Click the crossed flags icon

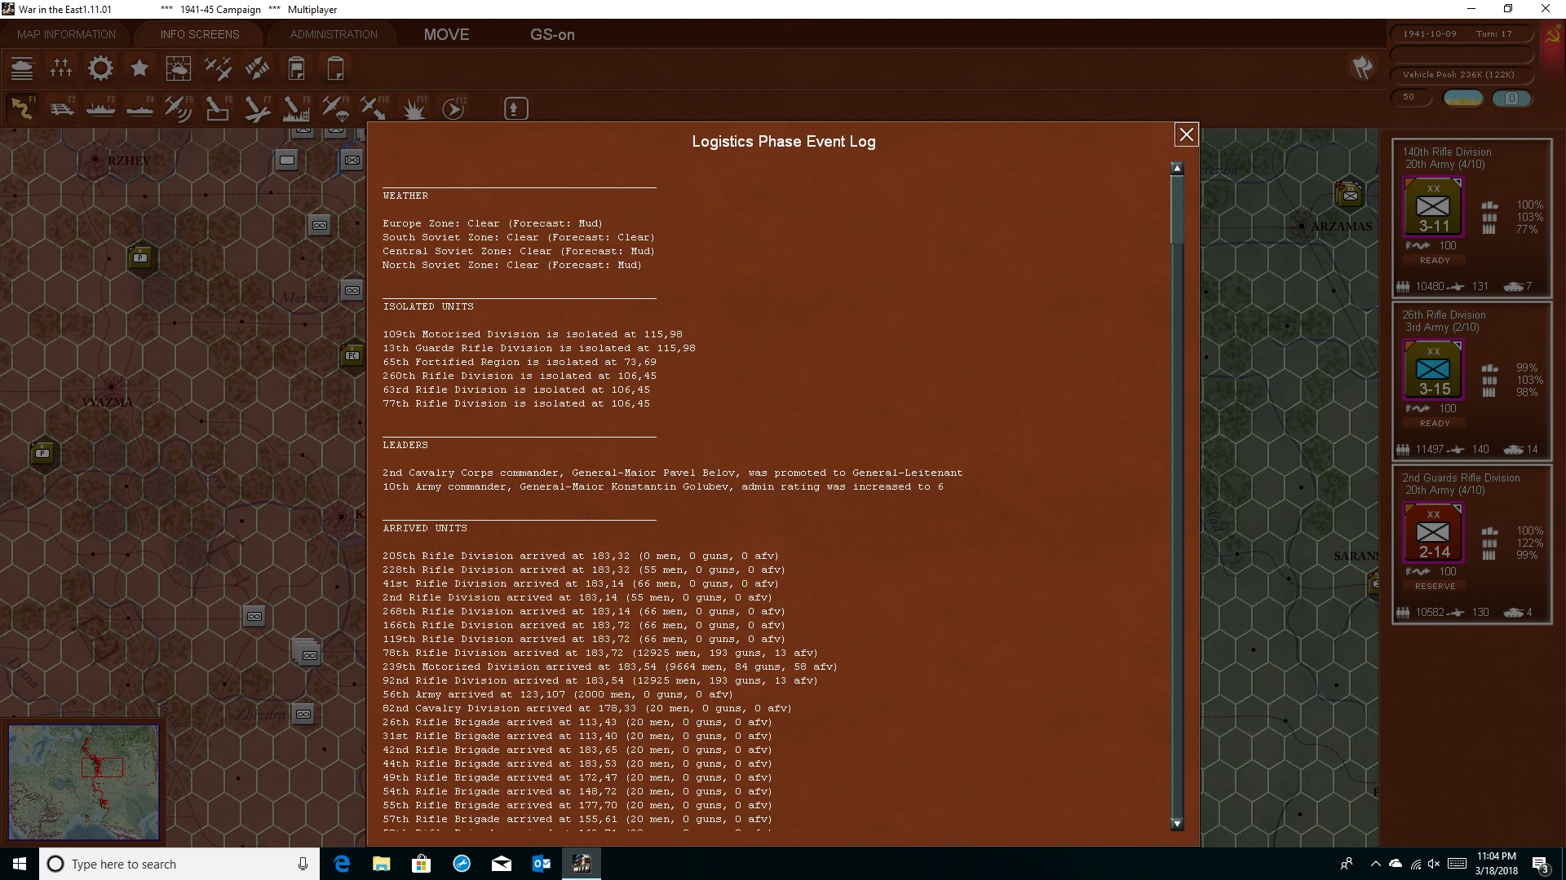1362,67
